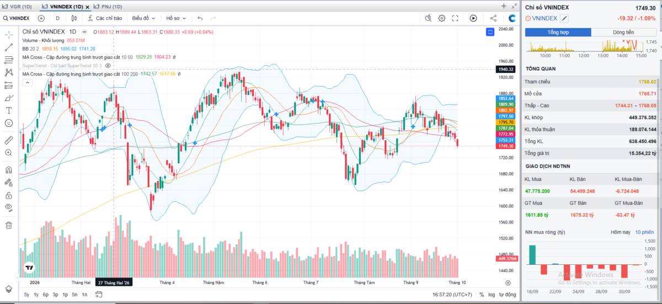Select the Tổng hợp tab
This screenshot has width=662, height=304.
[x=558, y=33]
